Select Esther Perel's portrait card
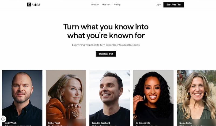 coord(66,98)
